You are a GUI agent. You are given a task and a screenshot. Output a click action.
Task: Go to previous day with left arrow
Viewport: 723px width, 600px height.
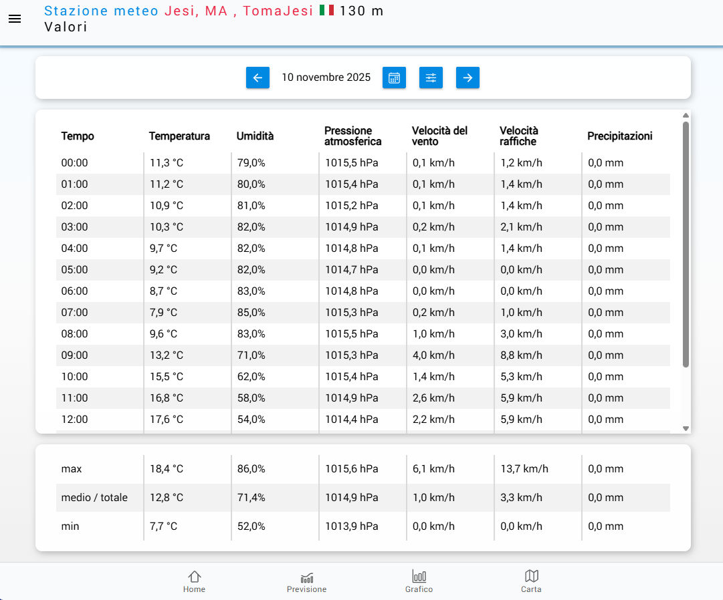click(257, 78)
